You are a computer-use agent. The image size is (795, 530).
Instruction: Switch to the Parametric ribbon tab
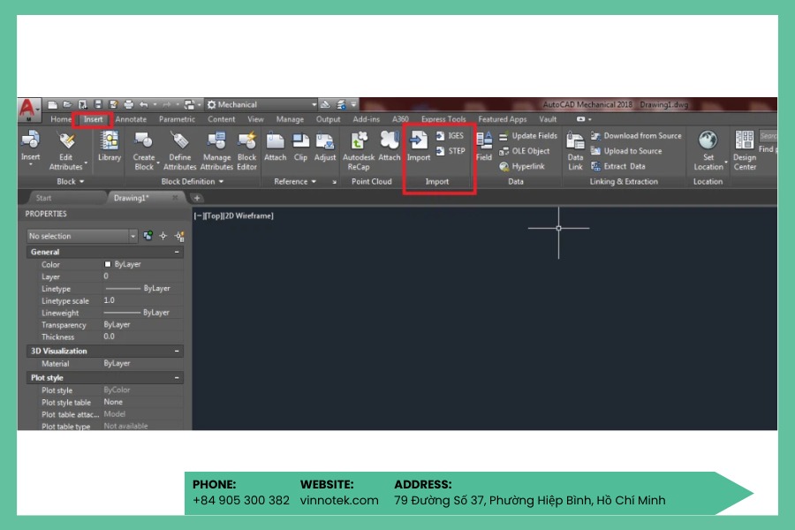[177, 119]
